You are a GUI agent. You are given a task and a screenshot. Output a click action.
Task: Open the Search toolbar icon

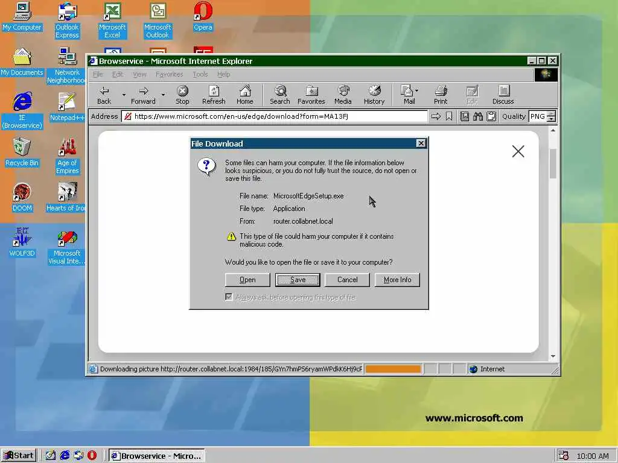pyautogui.click(x=280, y=95)
